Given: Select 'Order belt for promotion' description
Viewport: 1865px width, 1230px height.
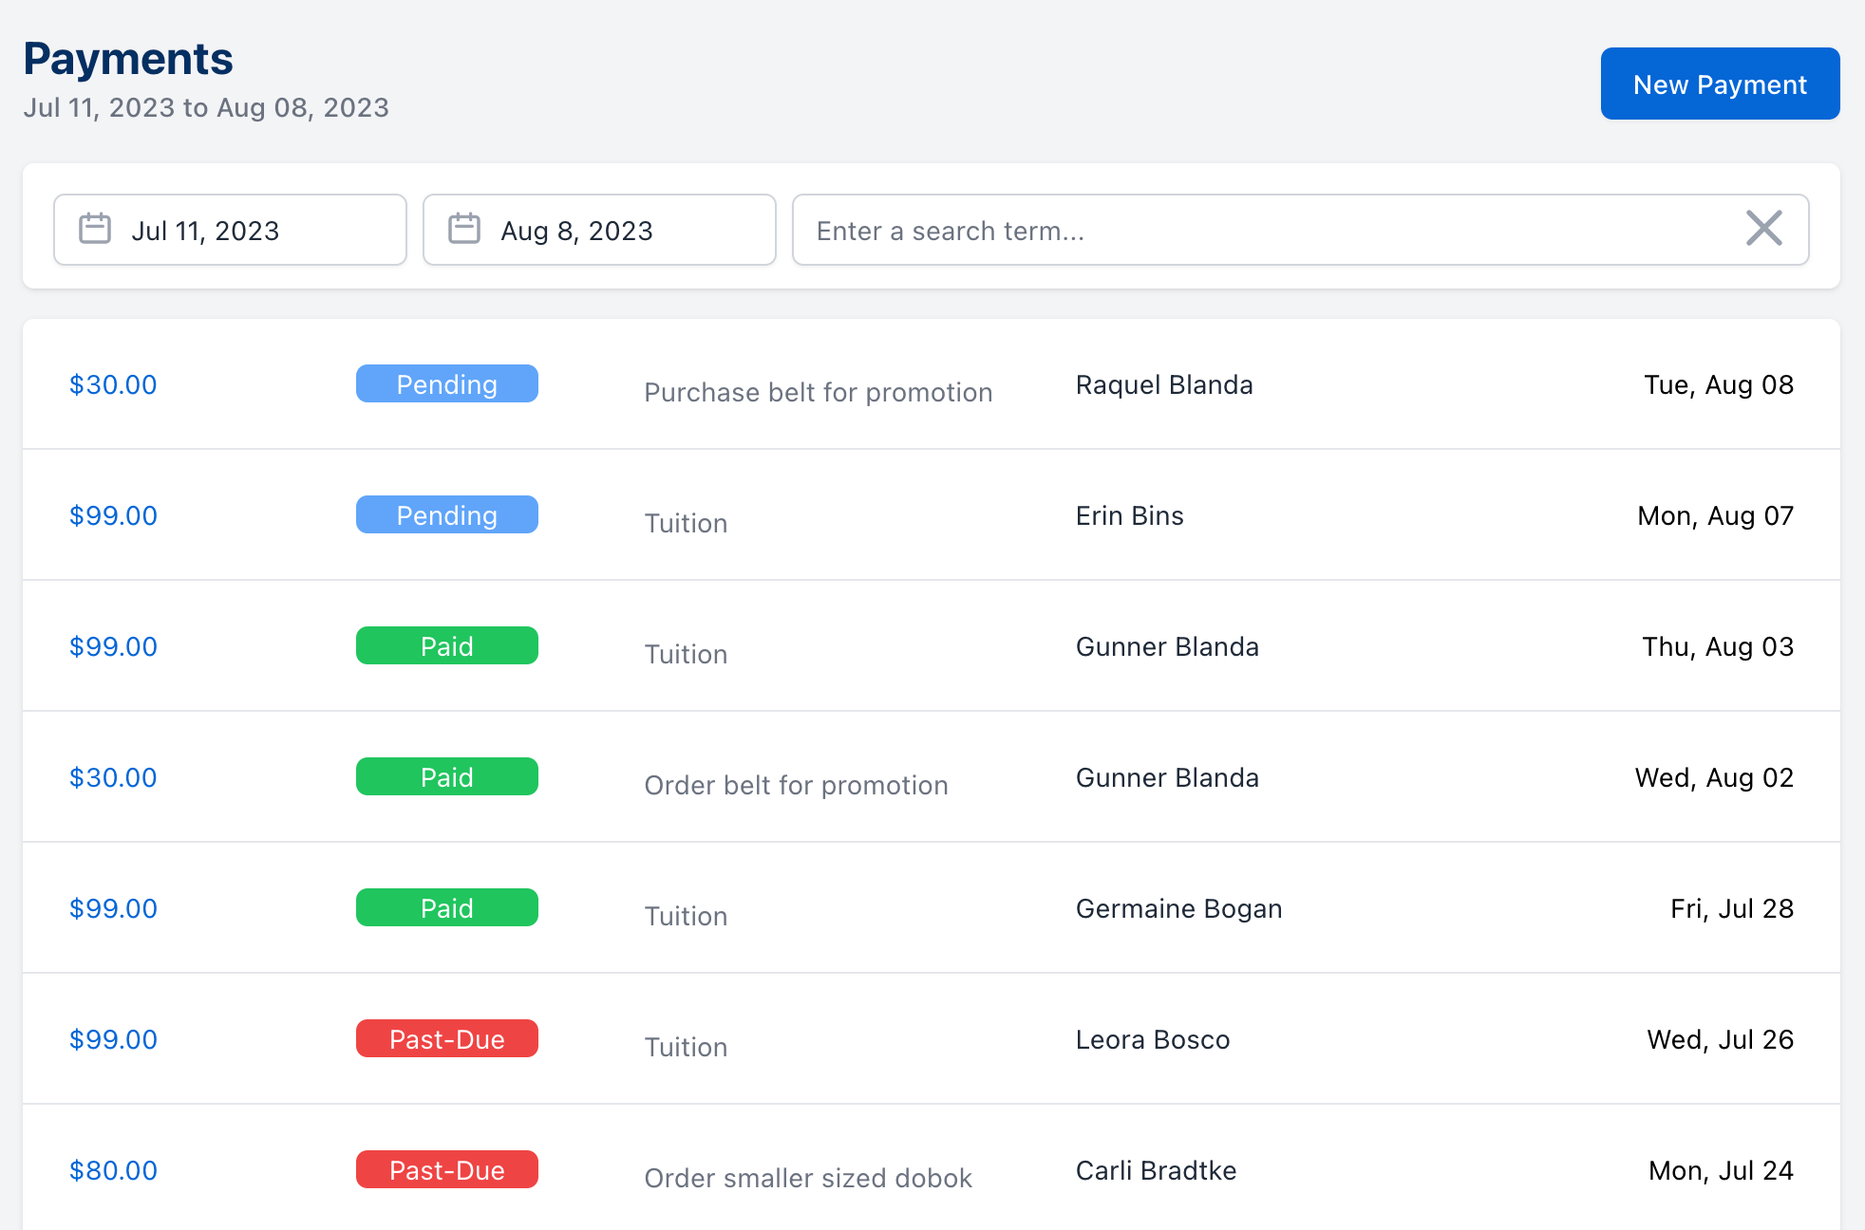Looking at the screenshot, I should [x=796, y=785].
